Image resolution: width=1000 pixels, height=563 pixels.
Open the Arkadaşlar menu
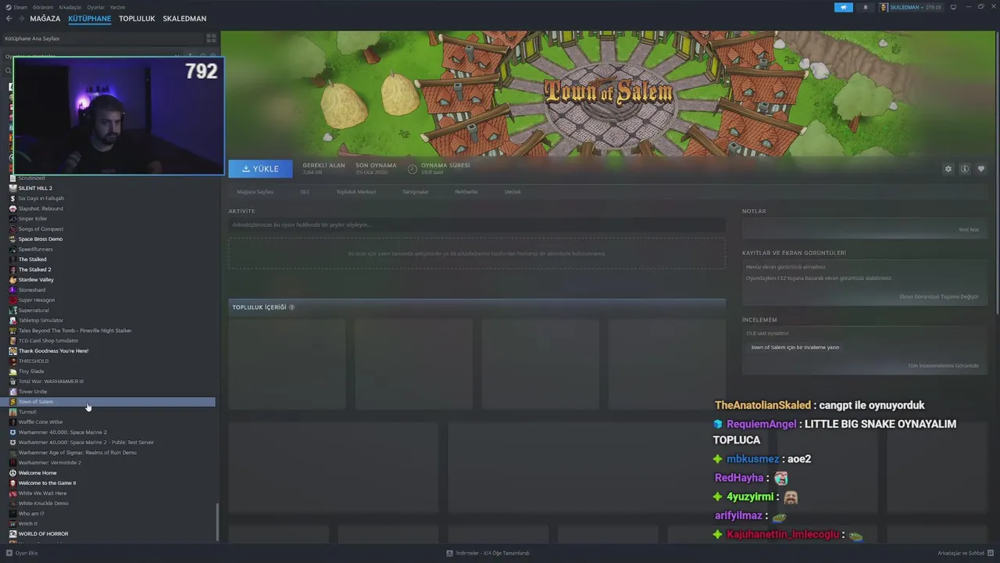pyautogui.click(x=70, y=7)
